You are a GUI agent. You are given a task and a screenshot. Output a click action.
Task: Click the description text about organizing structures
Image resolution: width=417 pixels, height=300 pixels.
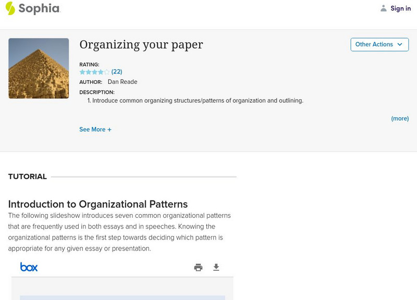point(198,101)
